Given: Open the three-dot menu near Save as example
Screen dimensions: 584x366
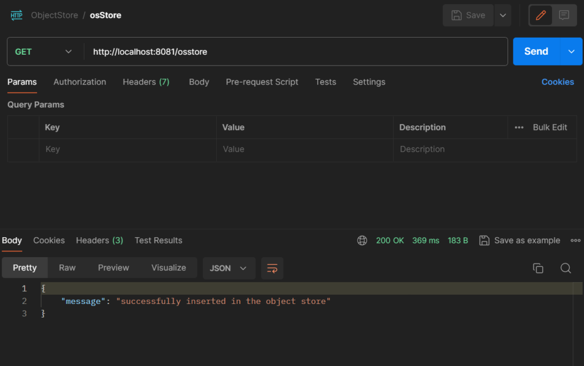Looking at the screenshot, I should point(575,241).
